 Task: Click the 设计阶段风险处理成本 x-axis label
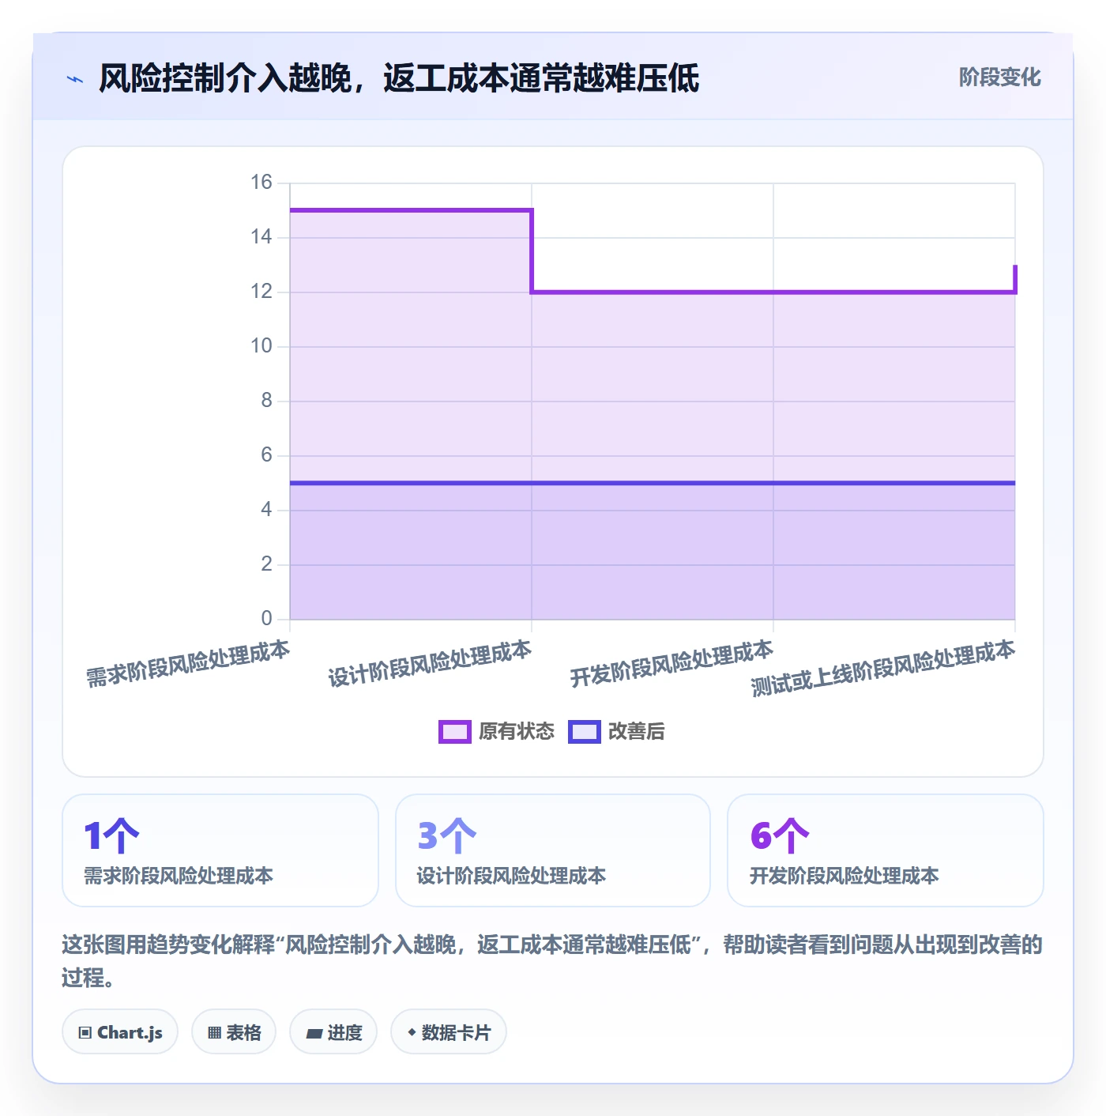(430, 664)
